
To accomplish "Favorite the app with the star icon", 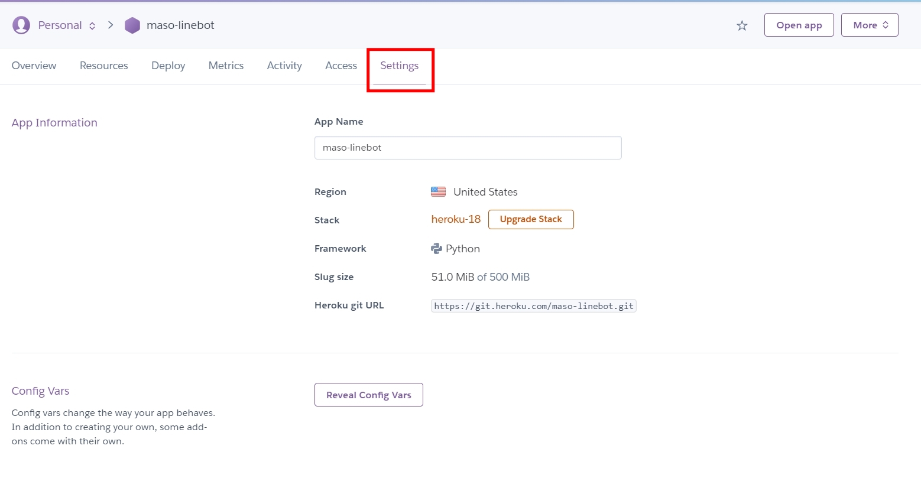I will click(742, 25).
